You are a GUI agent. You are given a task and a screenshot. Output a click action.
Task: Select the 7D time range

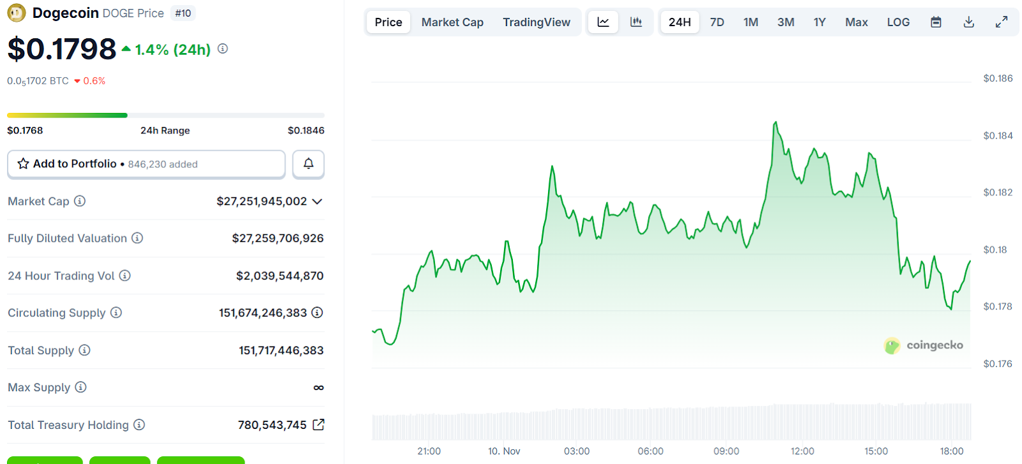coord(717,22)
